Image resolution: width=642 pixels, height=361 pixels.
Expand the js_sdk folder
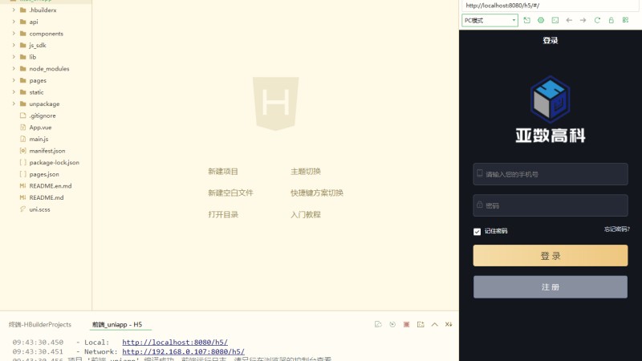14,45
